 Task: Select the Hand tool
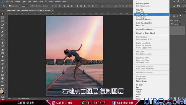[x=2, y=78]
